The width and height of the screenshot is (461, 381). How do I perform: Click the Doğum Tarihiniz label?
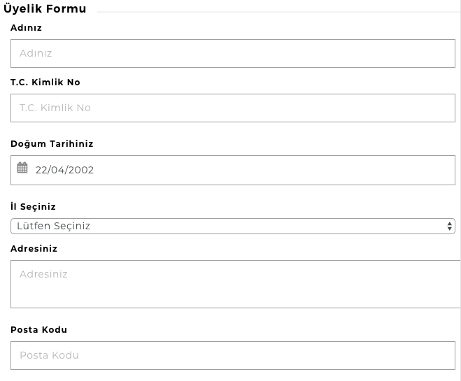52,144
